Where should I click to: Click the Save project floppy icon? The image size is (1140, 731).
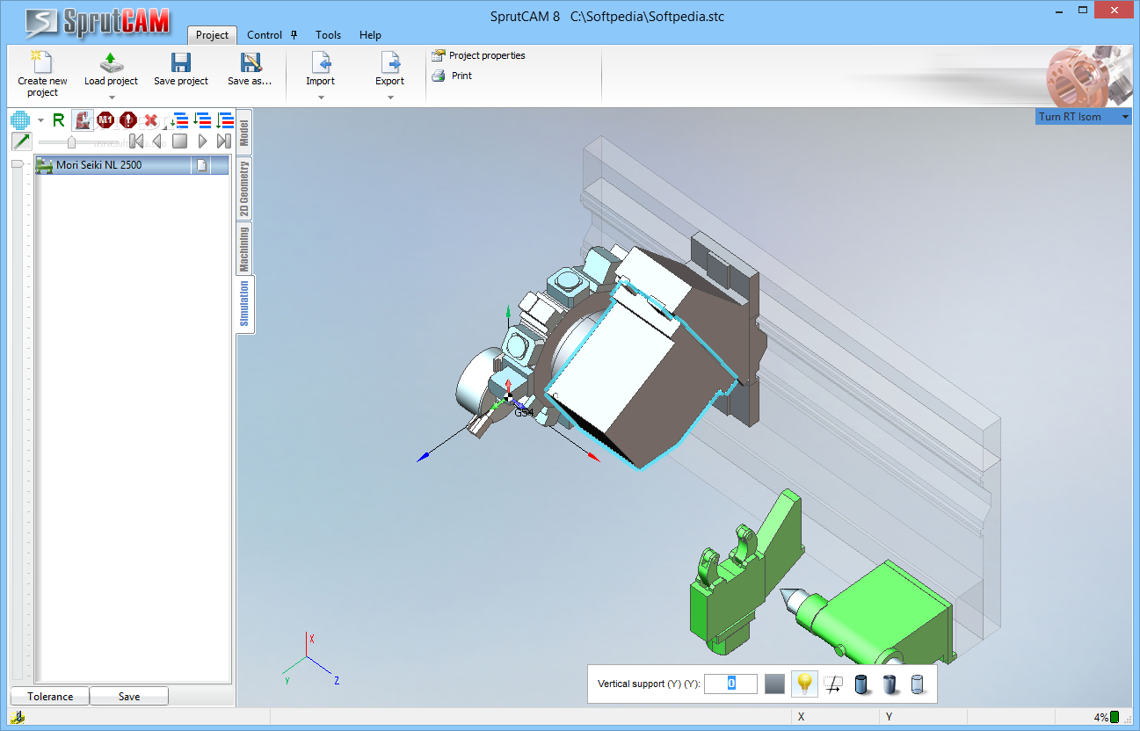click(181, 62)
